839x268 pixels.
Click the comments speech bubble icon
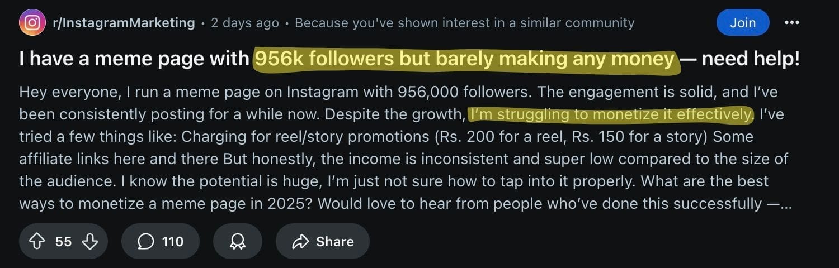point(145,241)
